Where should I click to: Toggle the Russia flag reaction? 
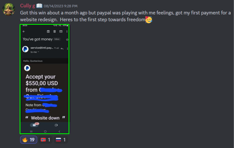(61, 140)
